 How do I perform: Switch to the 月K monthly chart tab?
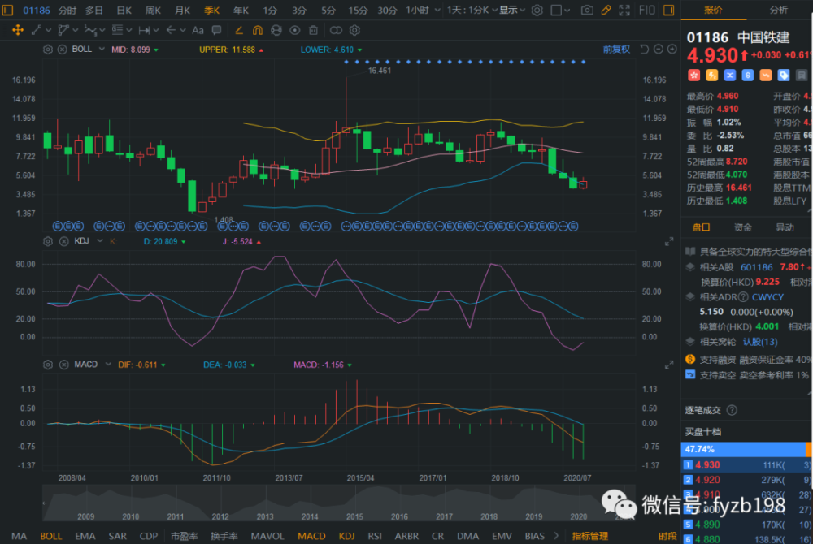(182, 10)
